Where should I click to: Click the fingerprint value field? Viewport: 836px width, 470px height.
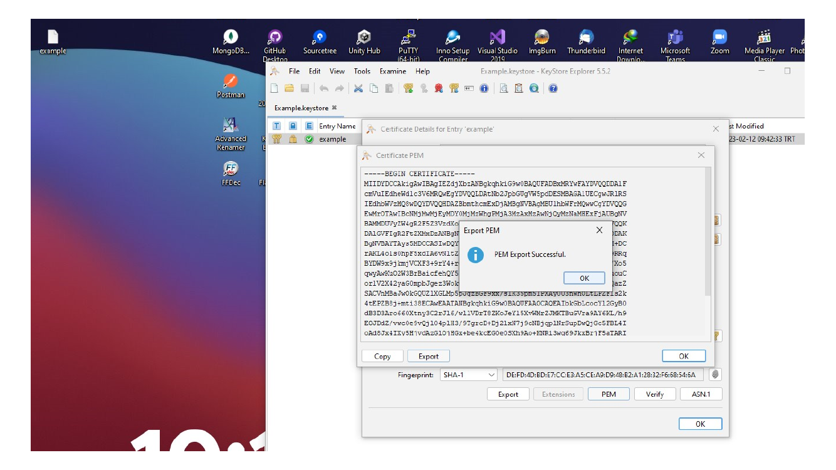pos(603,375)
